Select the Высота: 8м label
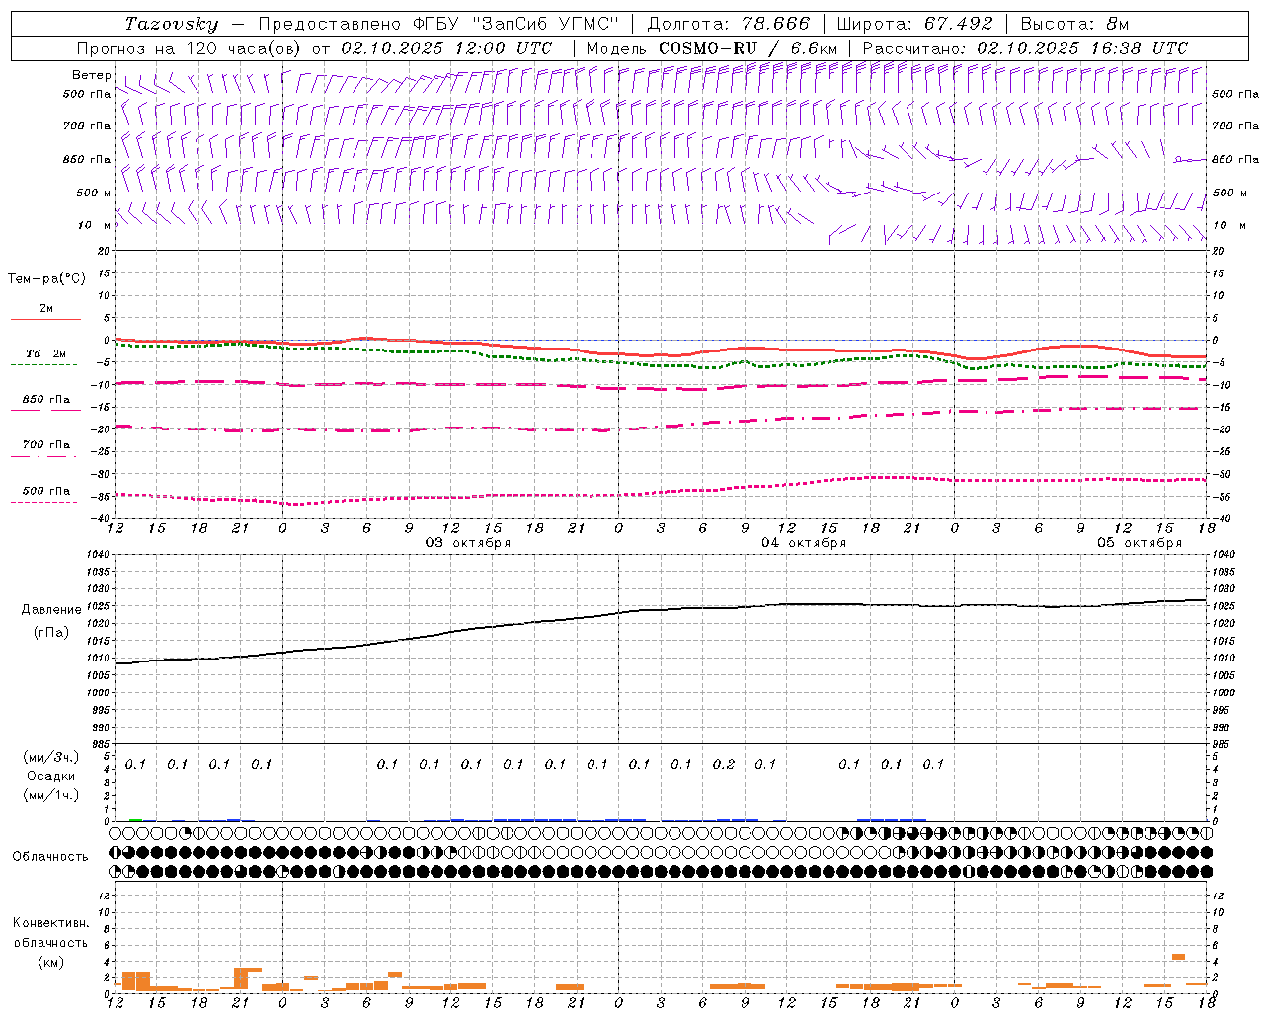This screenshot has width=1264, height=1011. coord(1074,24)
